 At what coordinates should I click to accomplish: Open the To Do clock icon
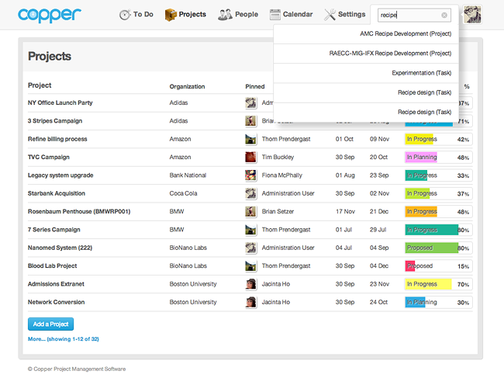125,15
